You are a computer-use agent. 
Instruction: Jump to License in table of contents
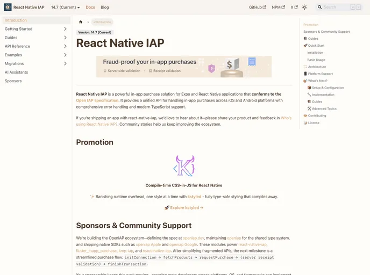coord(311,123)
